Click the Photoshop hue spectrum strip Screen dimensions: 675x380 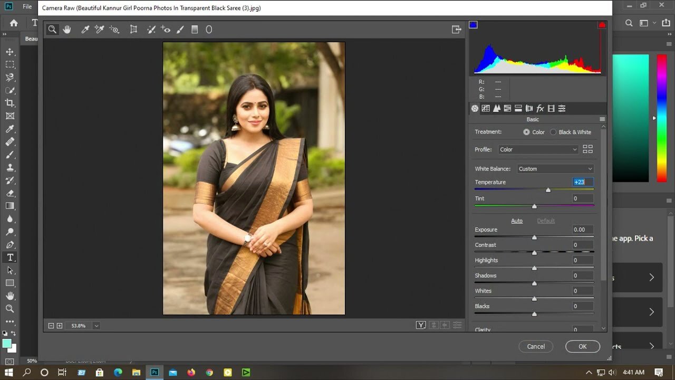click(661, 118)
